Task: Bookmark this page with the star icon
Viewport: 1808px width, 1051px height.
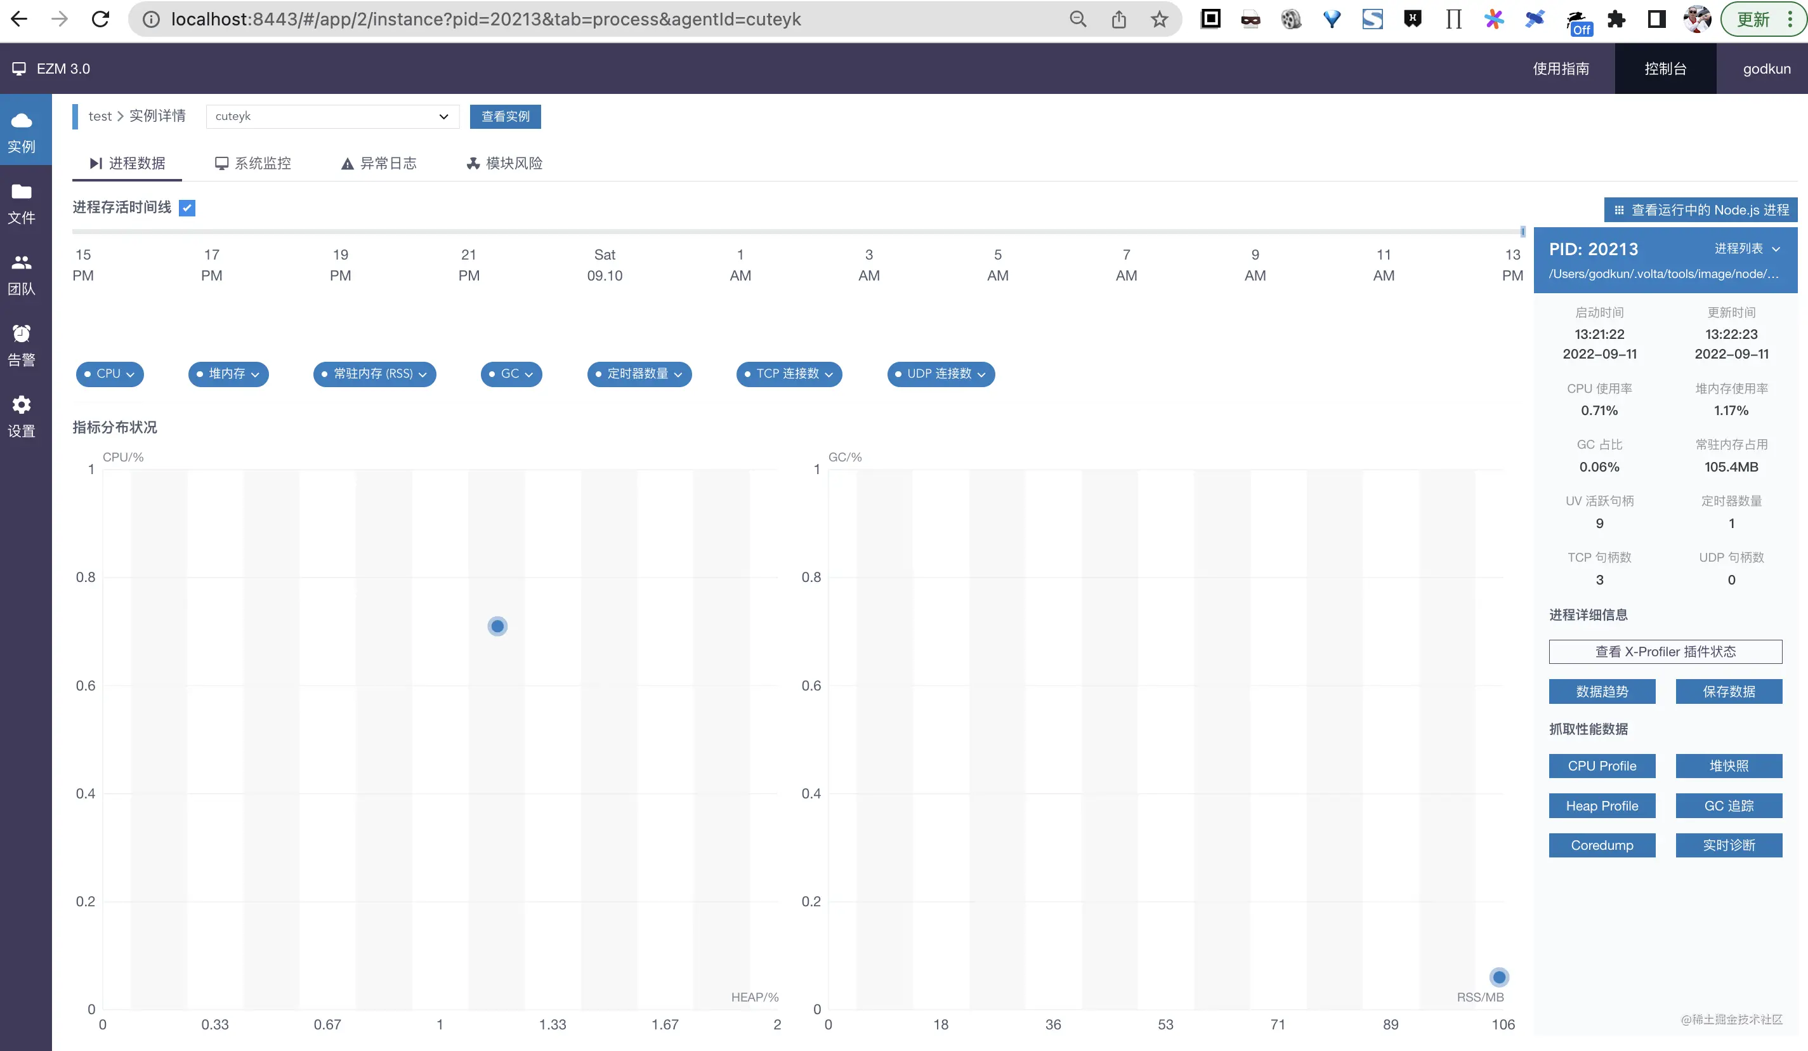Action: tap(1160, 20)
